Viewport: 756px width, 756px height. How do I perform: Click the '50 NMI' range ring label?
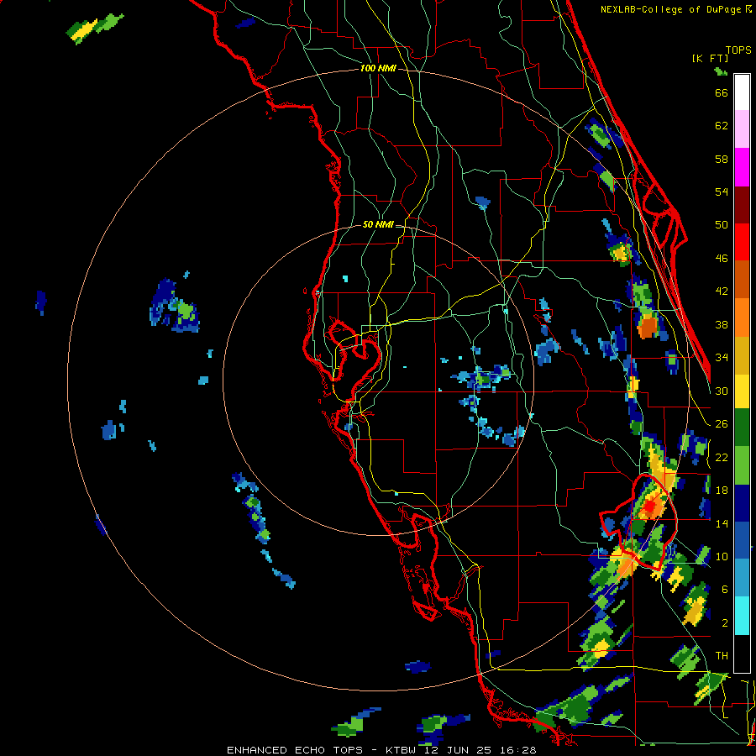(x=378, y=224)
